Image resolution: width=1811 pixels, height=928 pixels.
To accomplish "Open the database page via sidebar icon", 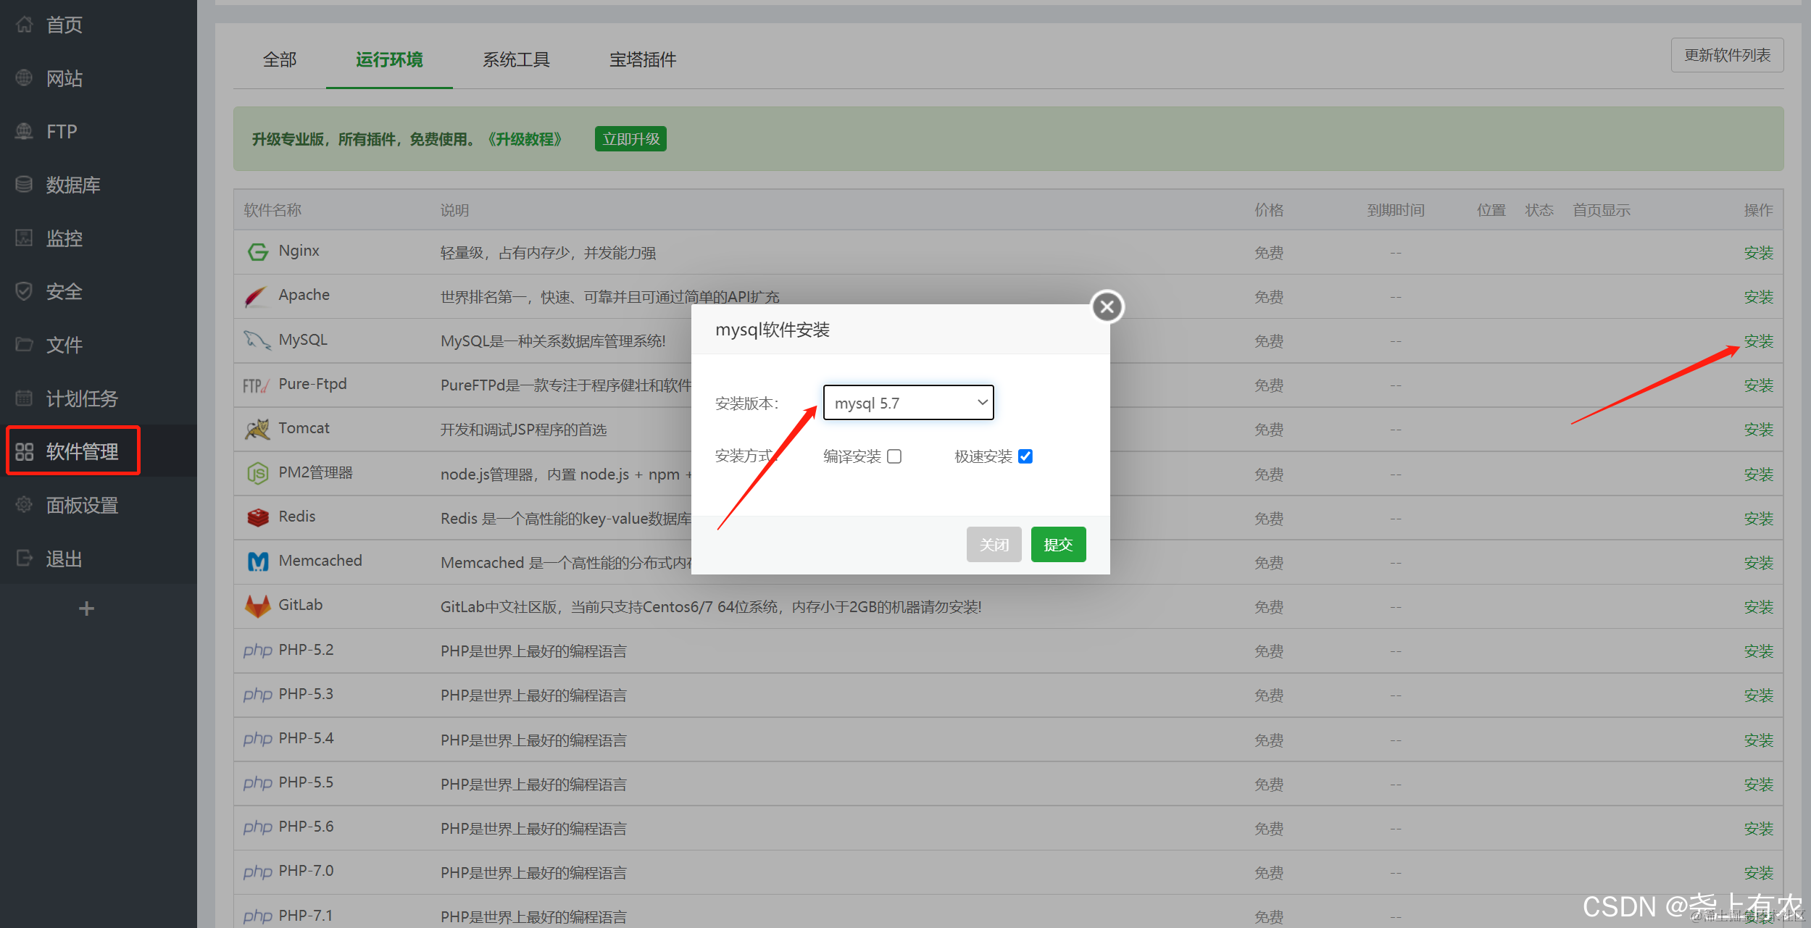I will (24, 185).
